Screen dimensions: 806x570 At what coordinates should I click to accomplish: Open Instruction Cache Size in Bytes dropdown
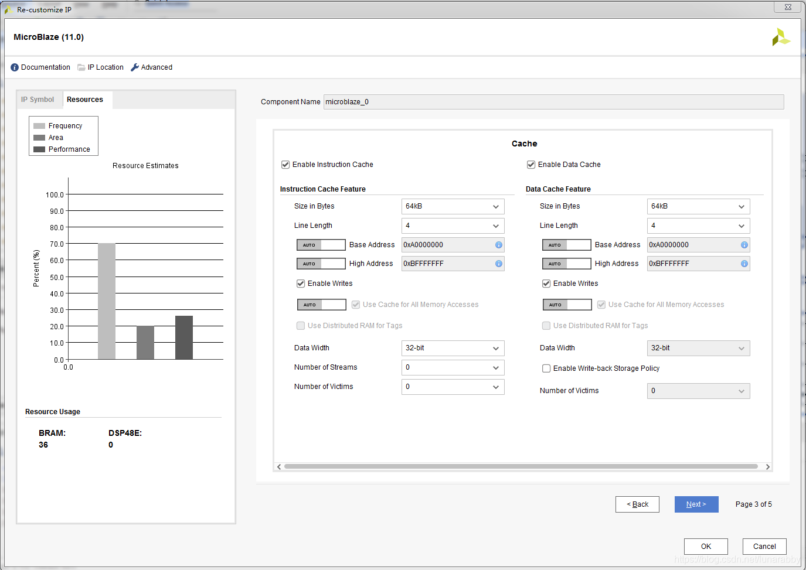pos(453,206)
